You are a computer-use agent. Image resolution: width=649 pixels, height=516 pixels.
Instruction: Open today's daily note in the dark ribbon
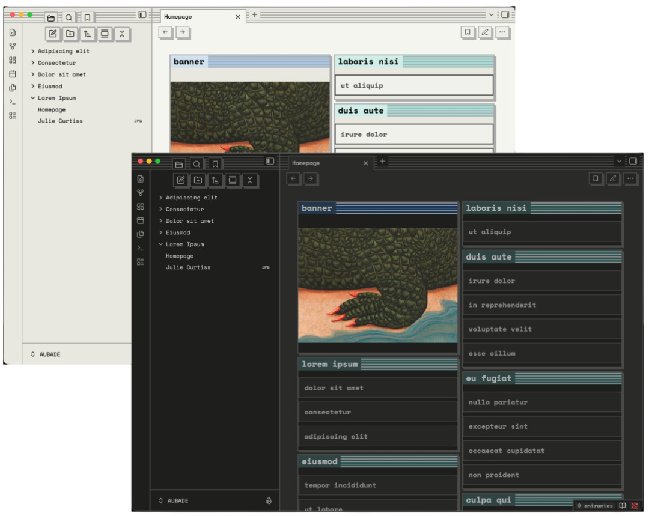pyautogui.click(x=141, y=220)
